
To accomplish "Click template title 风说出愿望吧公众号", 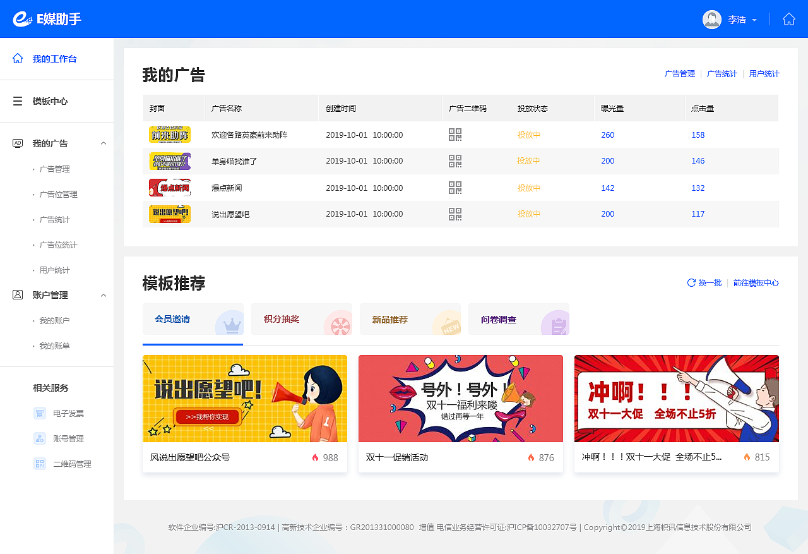I will pos(190,457).
